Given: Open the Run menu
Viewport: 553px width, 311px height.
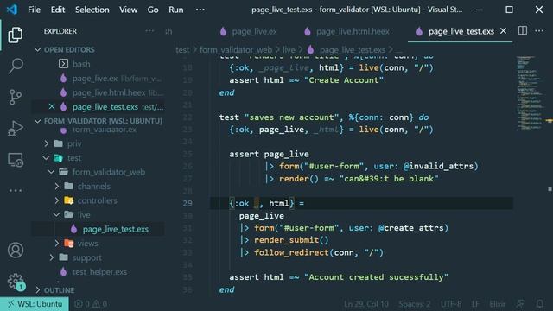Looking at the screenshot, I should point(175,10).
